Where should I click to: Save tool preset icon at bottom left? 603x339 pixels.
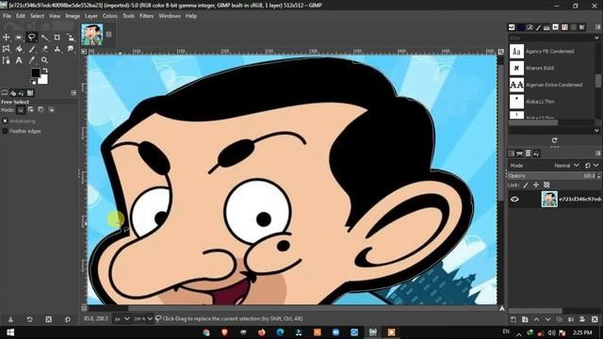[10, 319]
